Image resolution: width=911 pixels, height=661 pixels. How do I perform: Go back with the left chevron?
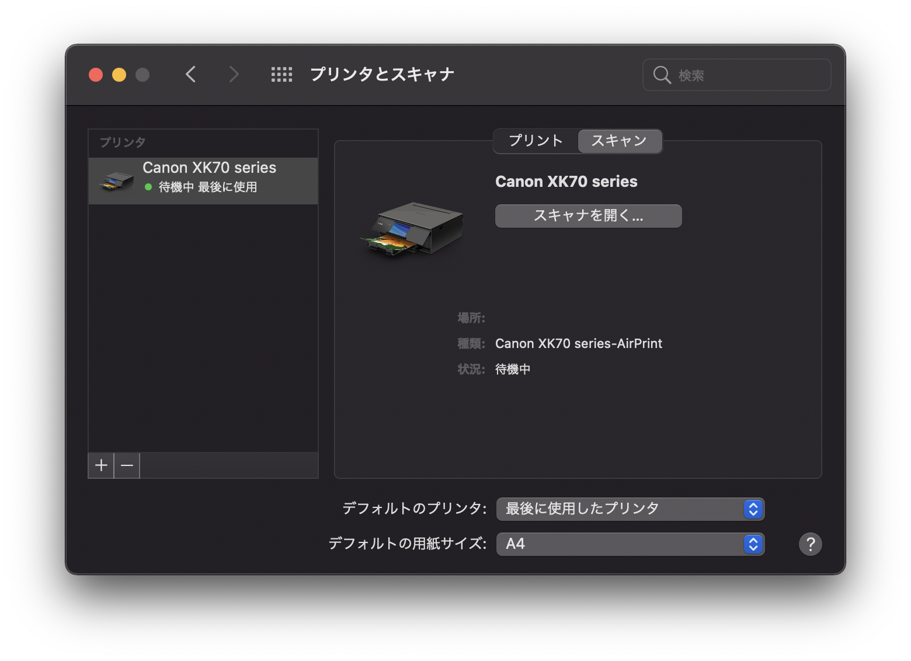click(x=190, y=74)
